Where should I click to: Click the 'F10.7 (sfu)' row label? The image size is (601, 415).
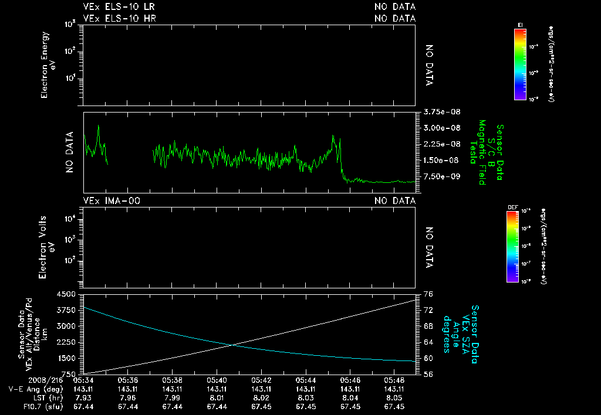coord(43,407)
